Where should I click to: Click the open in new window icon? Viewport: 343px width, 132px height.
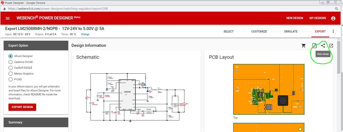pyautogui.click(x=331, y=46)
